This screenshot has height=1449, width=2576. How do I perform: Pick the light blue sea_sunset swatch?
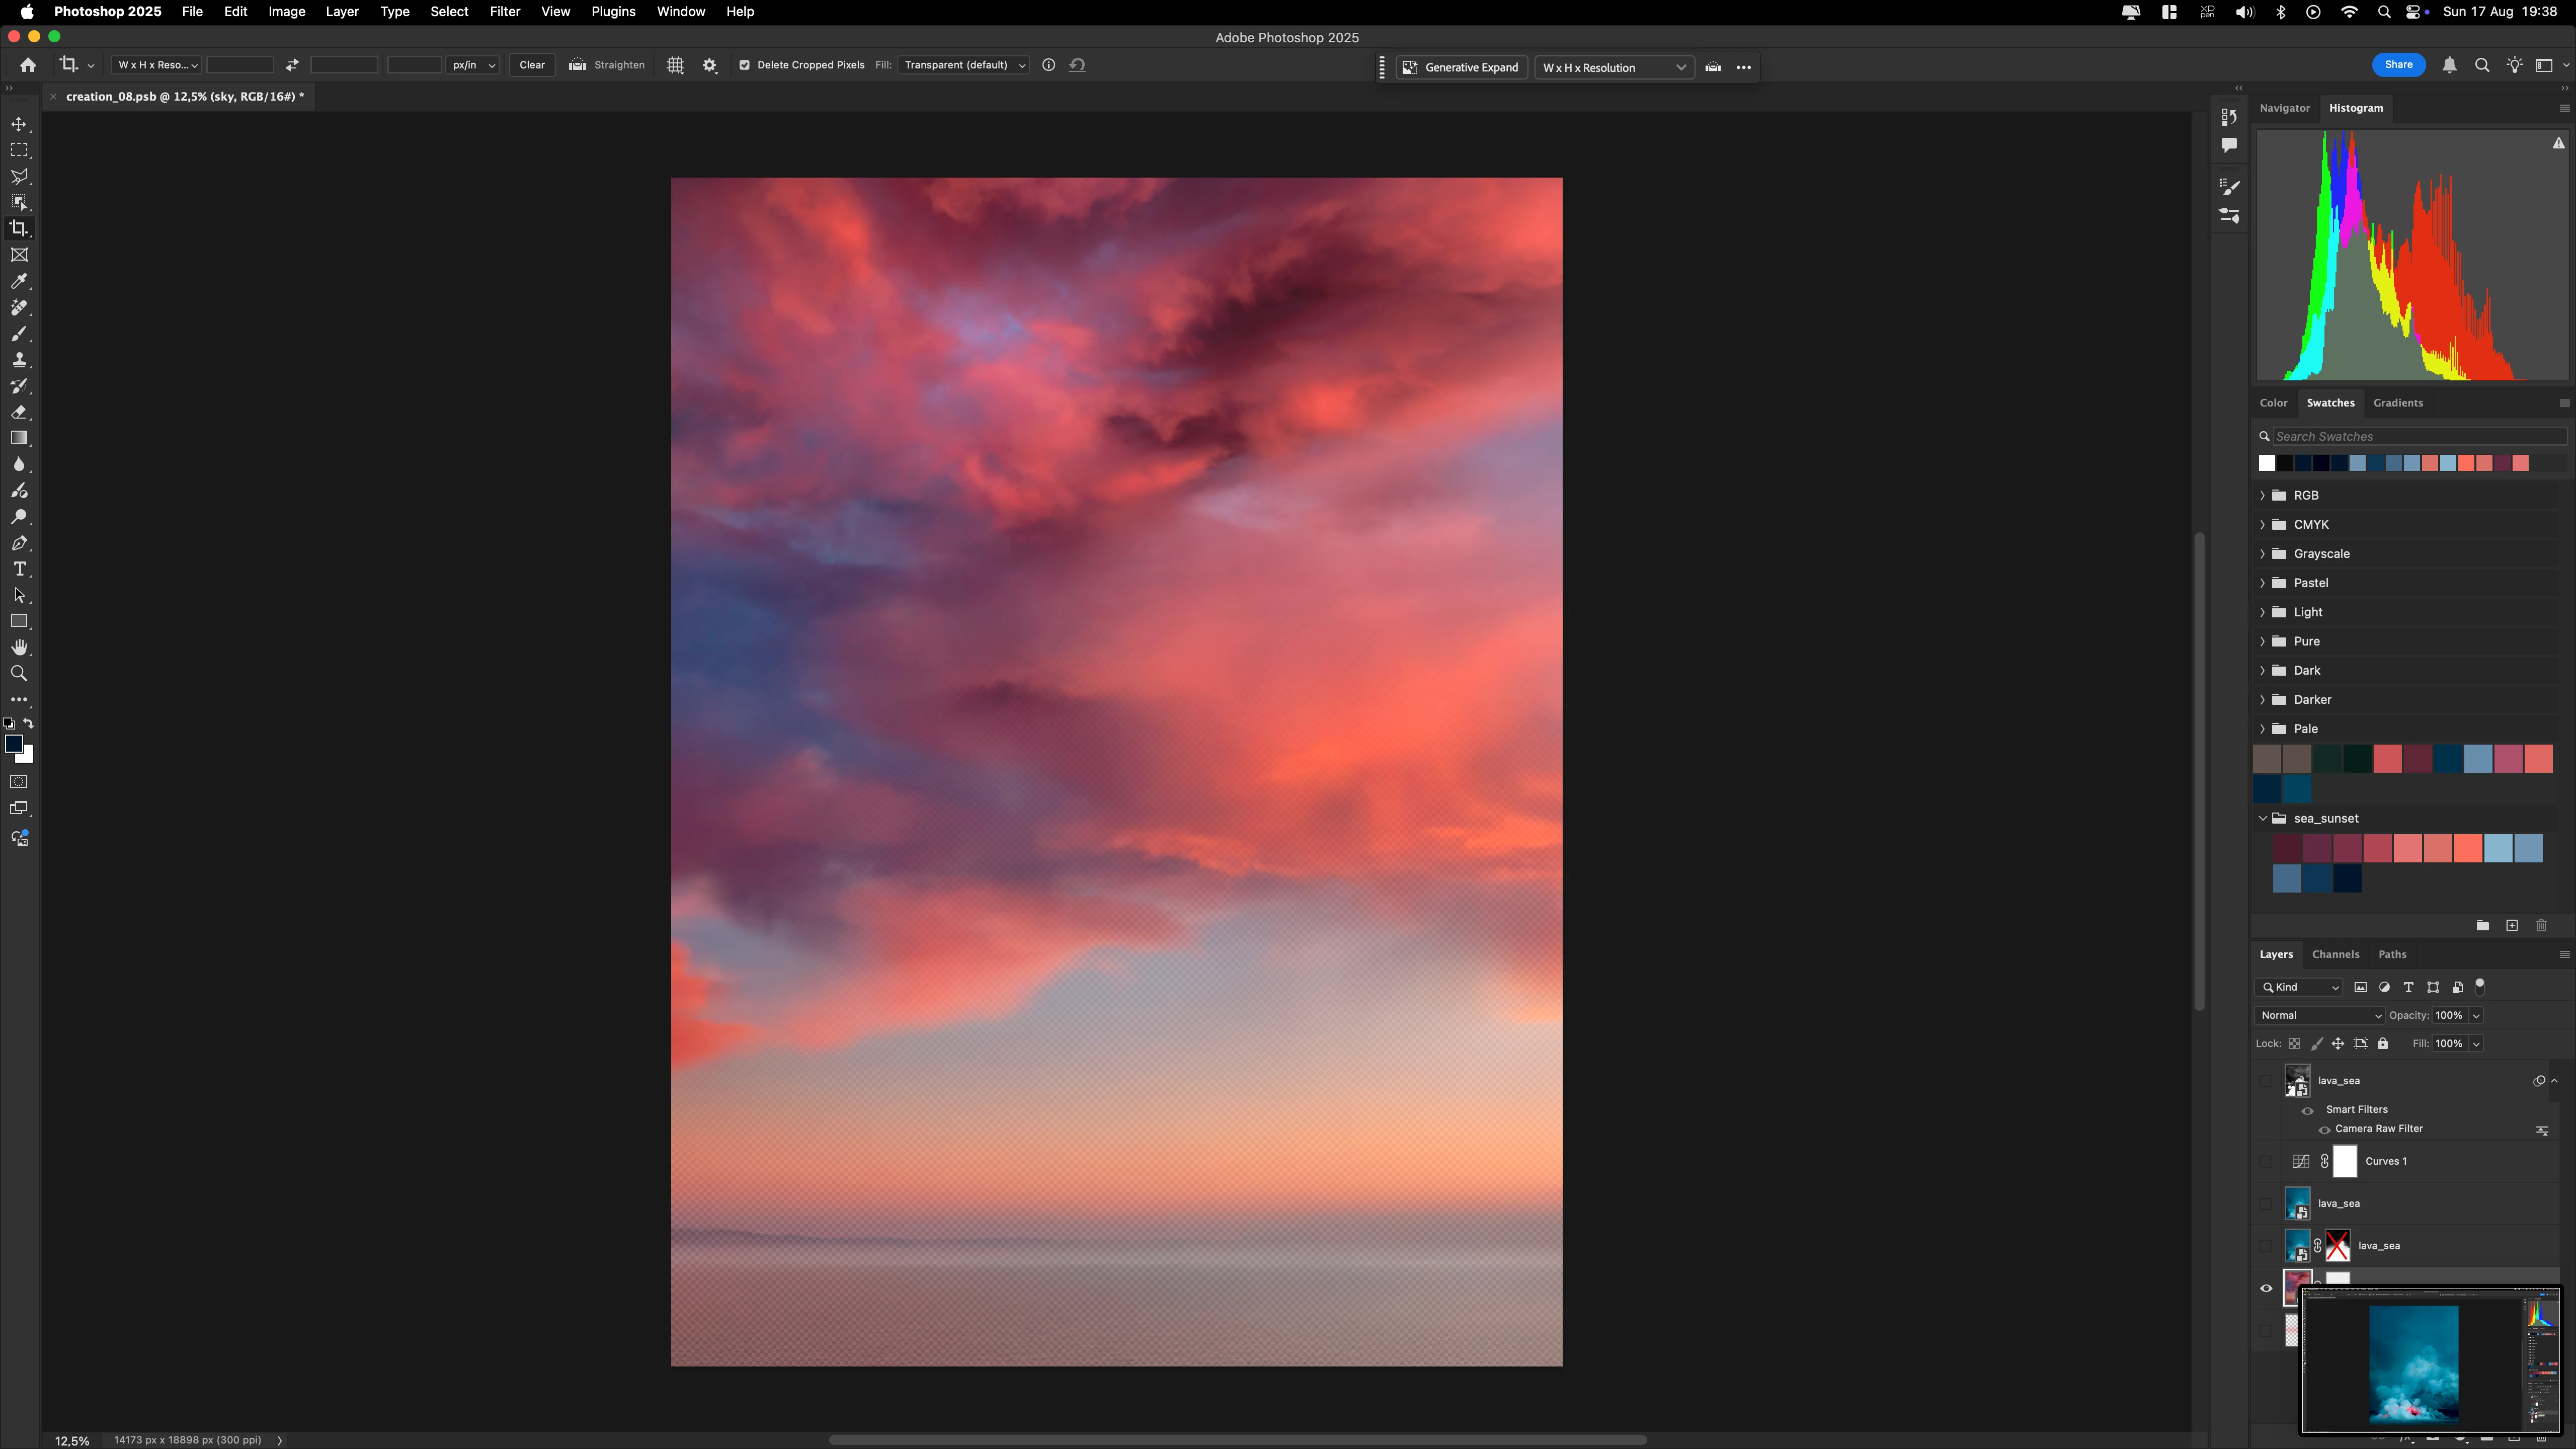2498,848
